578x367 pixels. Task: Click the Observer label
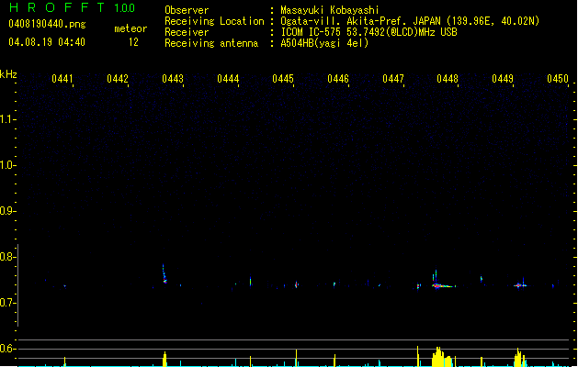point(187,10)
